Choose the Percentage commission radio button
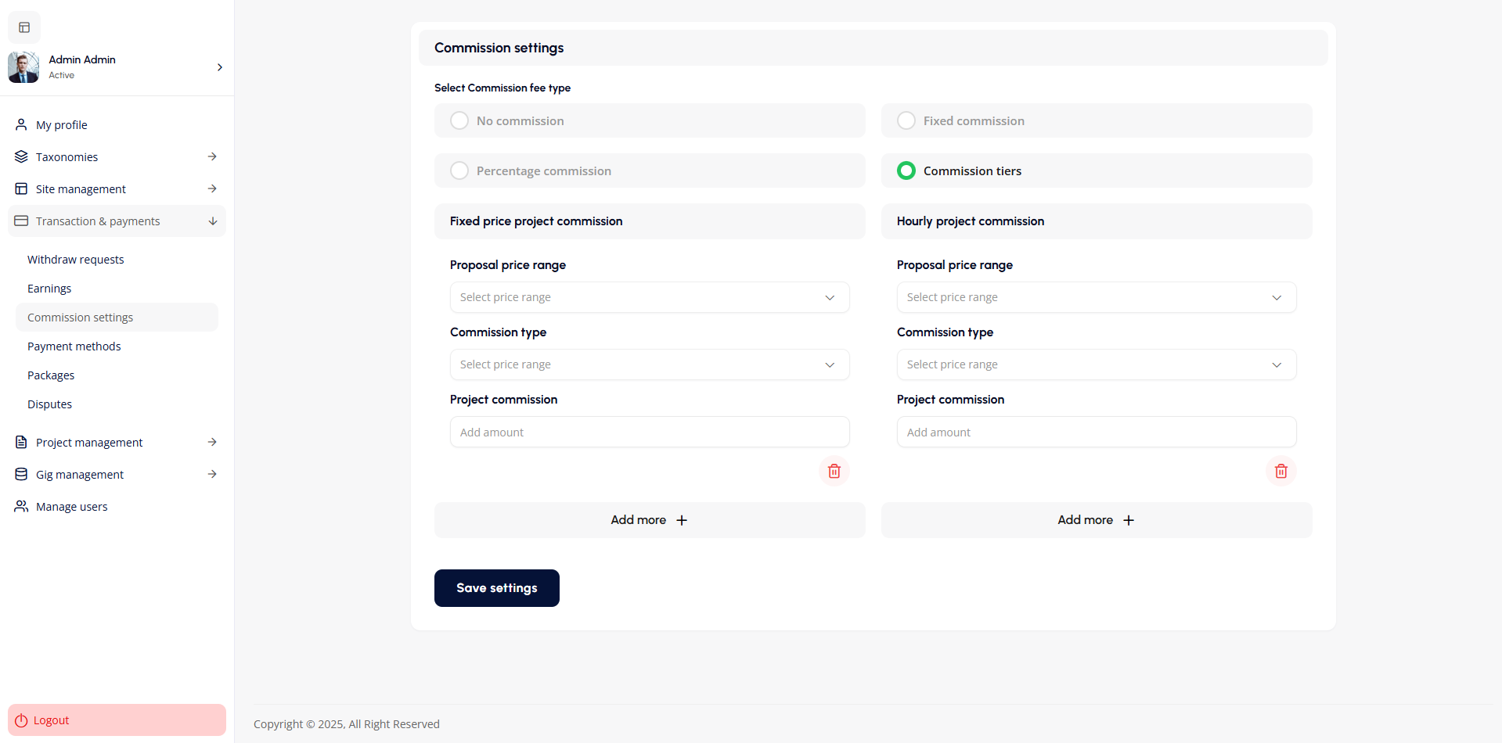Viewport: 1502px width, 743px height. tap(459, 170)
